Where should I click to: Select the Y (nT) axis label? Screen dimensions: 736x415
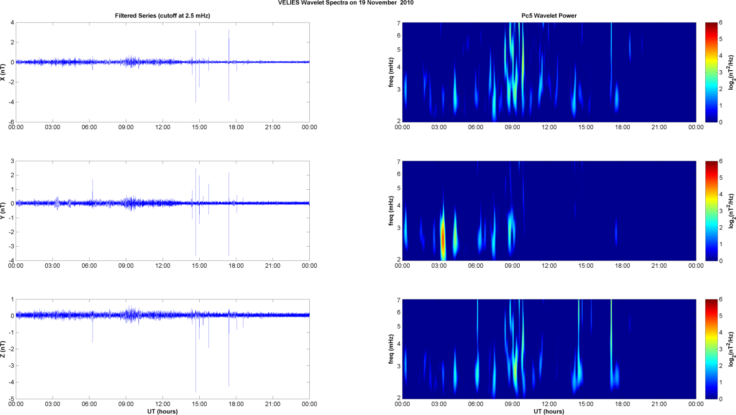[x=3, y=211]
